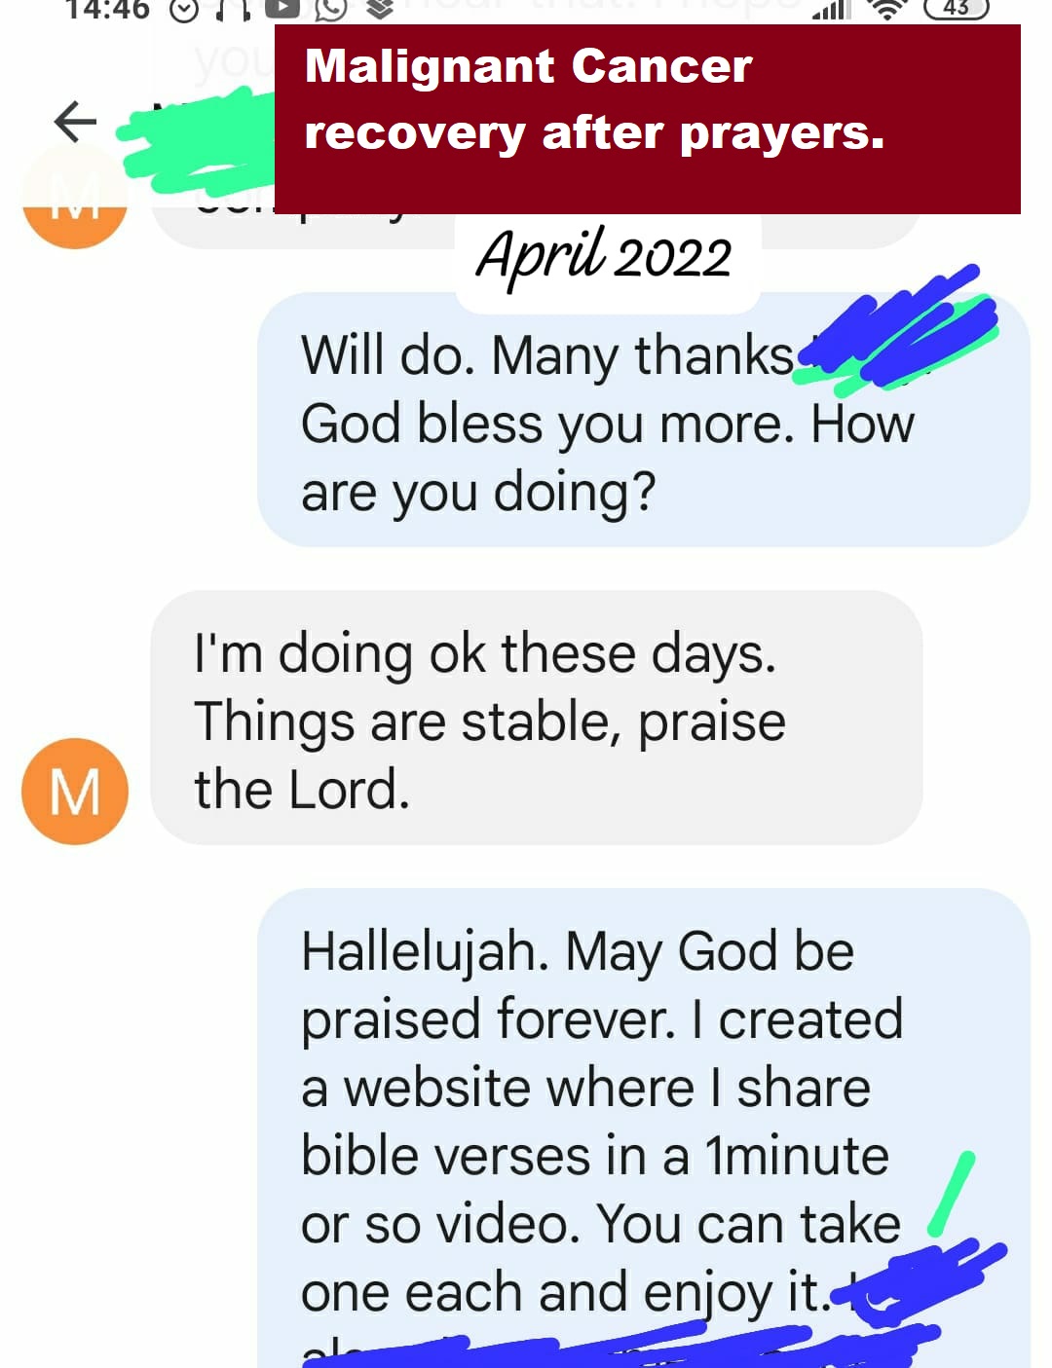Open the orange M contact avatar
This screenshot has height=1368, width=1052.
(75, 791)
